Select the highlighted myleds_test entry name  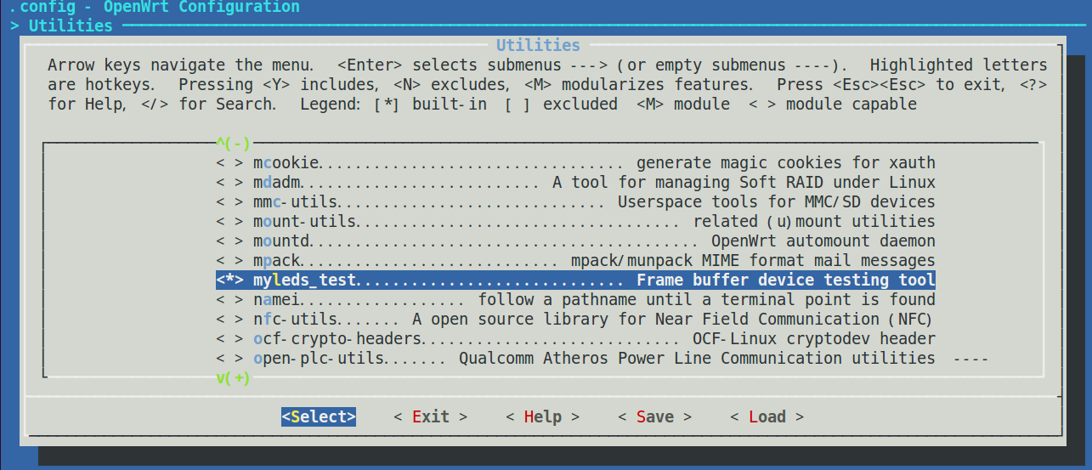[x=305, y=280]
